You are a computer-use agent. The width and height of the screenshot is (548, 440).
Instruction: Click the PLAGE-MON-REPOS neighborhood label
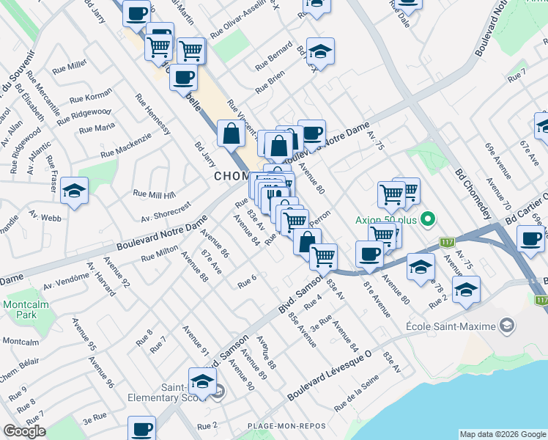pos(286,426)
